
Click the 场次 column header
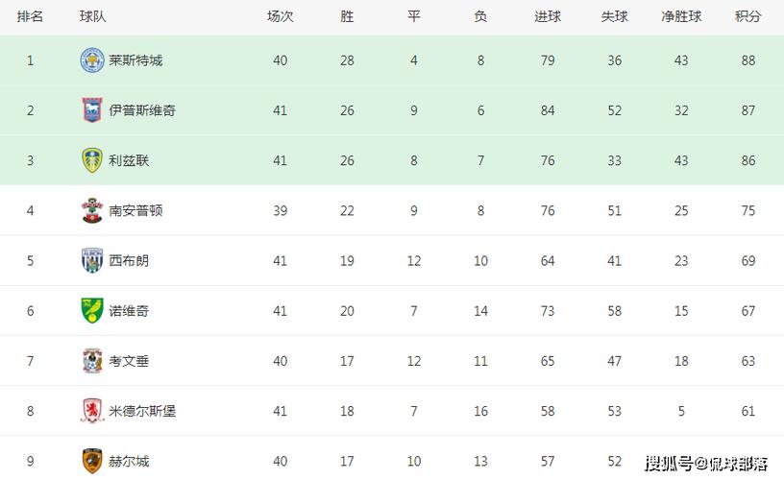[x=280, y=16]
